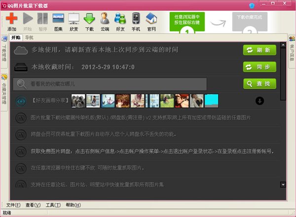The height and width of the screenshot is (217, 296).
Task: Click the QQ app icon in title bar
Action: click(4, 5)
